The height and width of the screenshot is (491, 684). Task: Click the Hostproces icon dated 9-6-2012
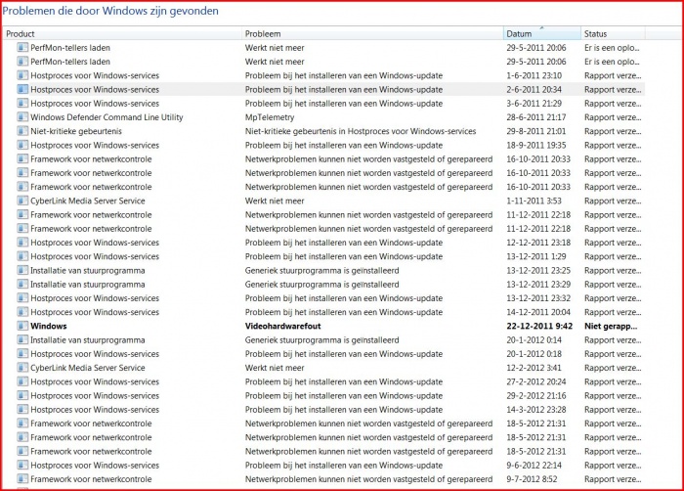tap(22, 466)
